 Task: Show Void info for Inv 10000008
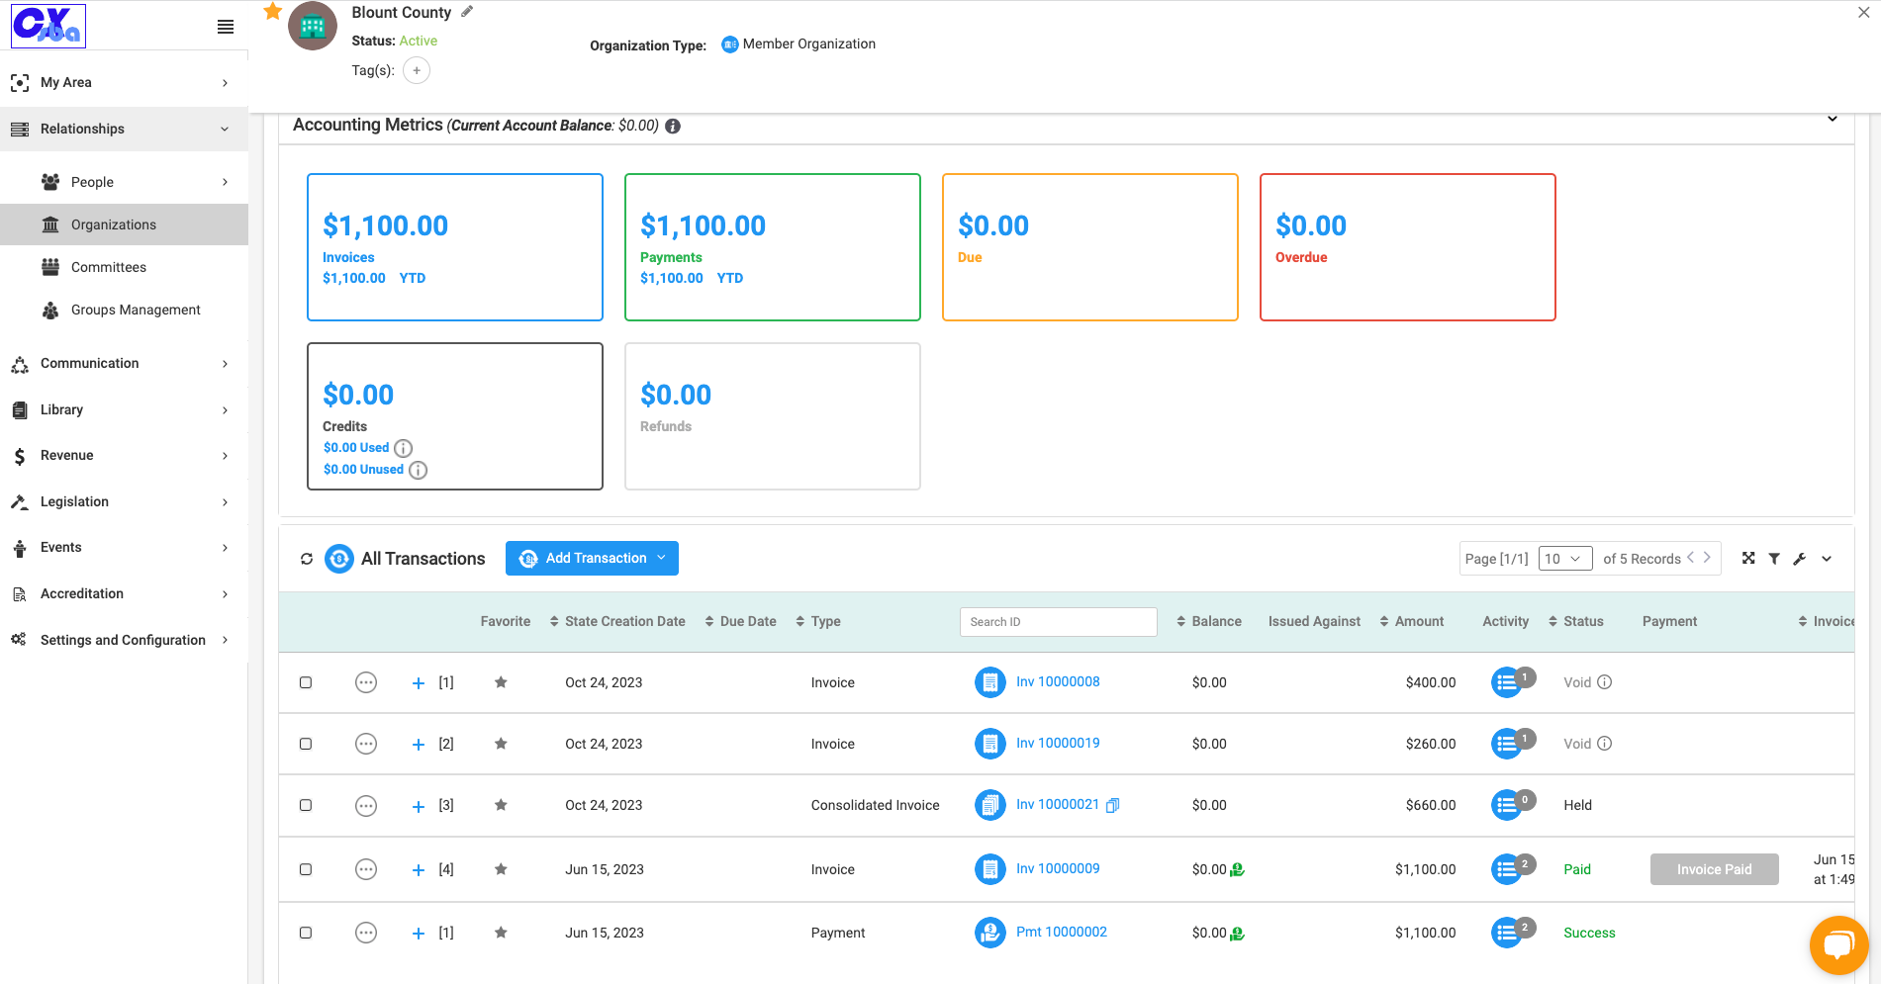[1605, 682]
